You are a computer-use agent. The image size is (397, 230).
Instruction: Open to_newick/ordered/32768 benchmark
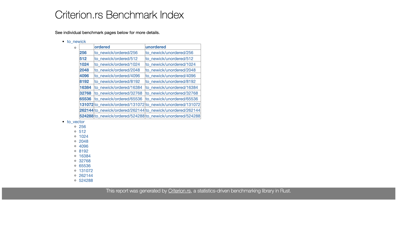coord(118,93)
